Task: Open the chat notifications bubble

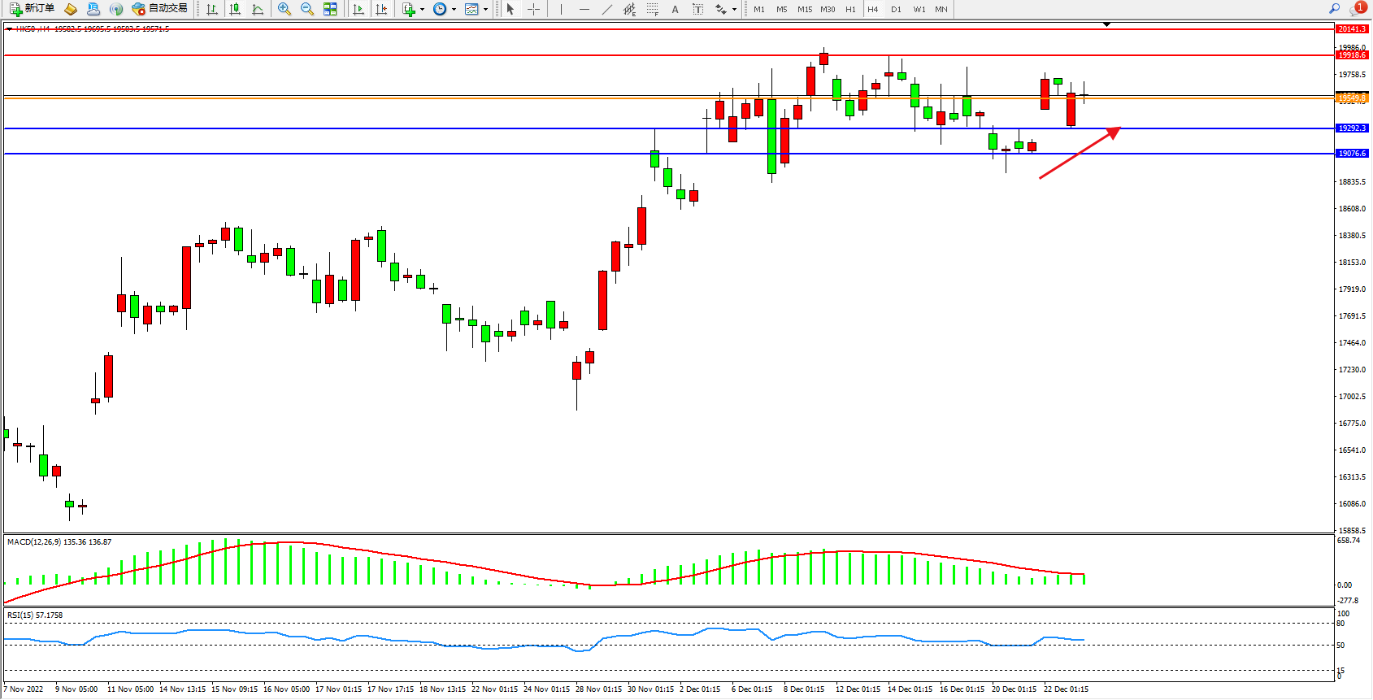Action: pyautogui.click(x=1357, y=9)
